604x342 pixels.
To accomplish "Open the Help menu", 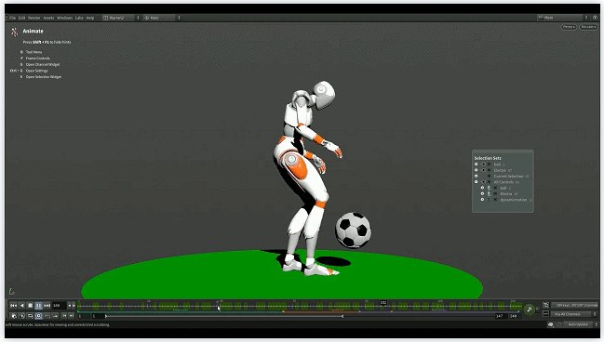I will (x=90, y=18).
